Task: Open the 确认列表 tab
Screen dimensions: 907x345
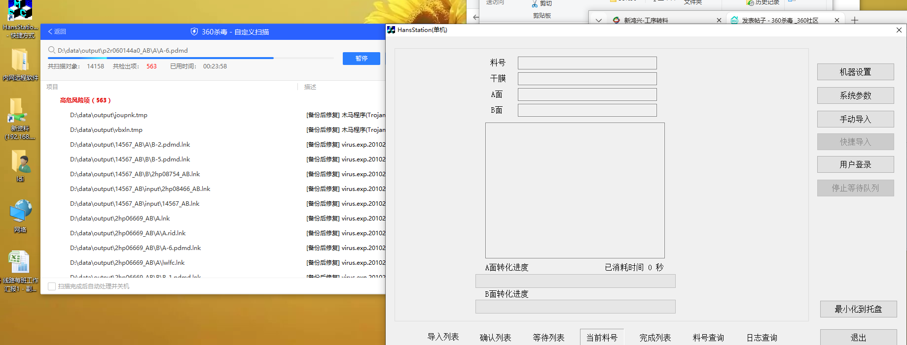Action: (x=495, y=338)
